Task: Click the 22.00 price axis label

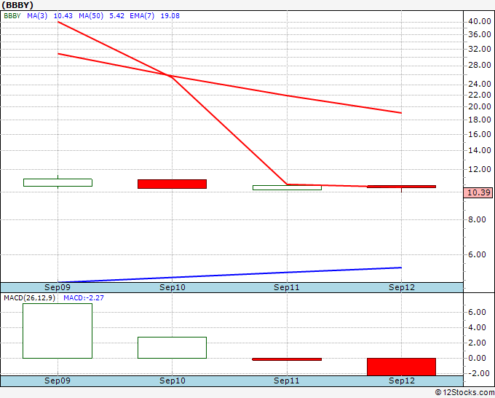Action: point(480,95)
